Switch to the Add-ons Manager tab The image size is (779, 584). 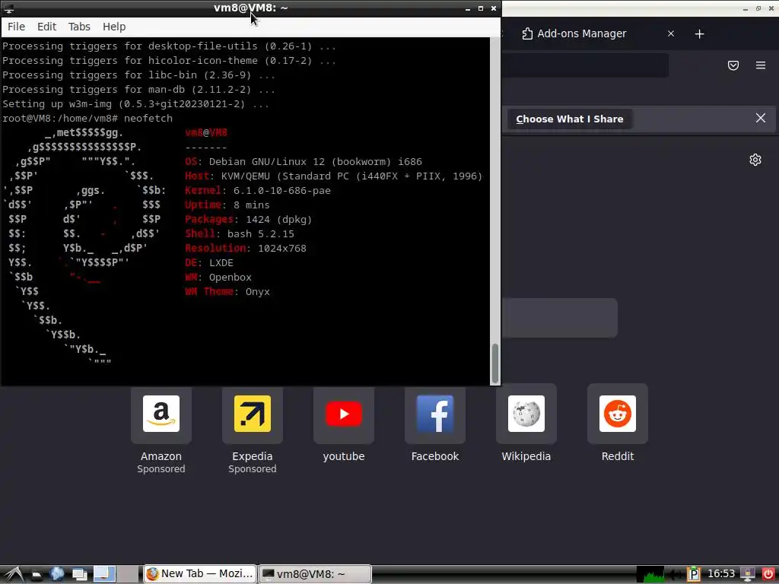pos(581,33)
